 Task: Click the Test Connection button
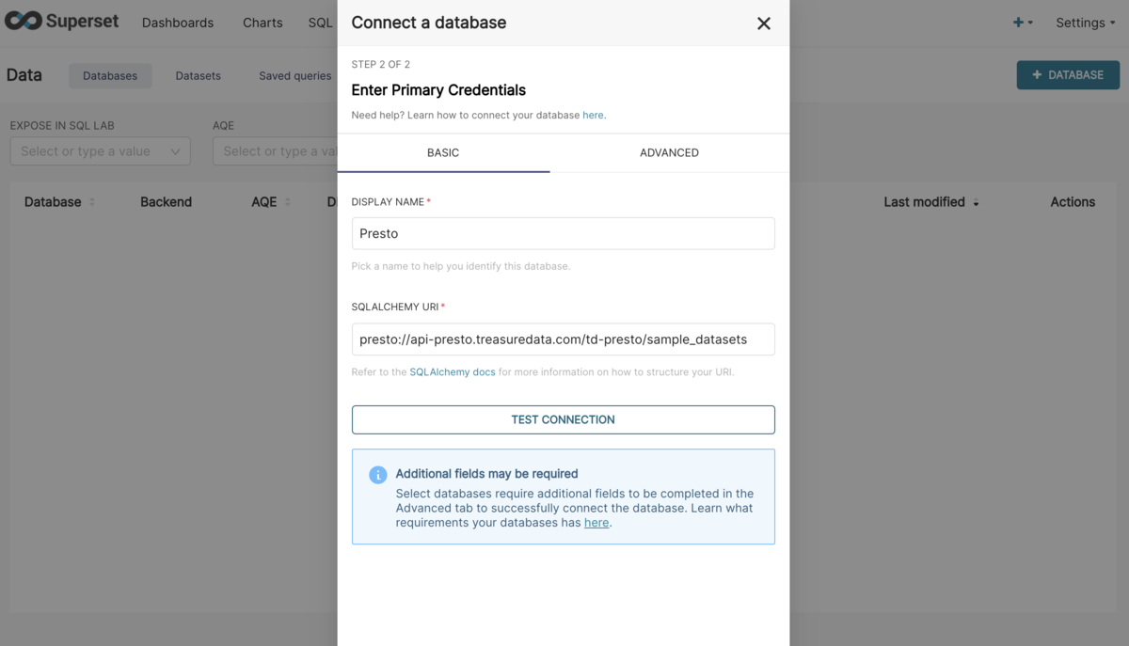[x=564, y=419]
